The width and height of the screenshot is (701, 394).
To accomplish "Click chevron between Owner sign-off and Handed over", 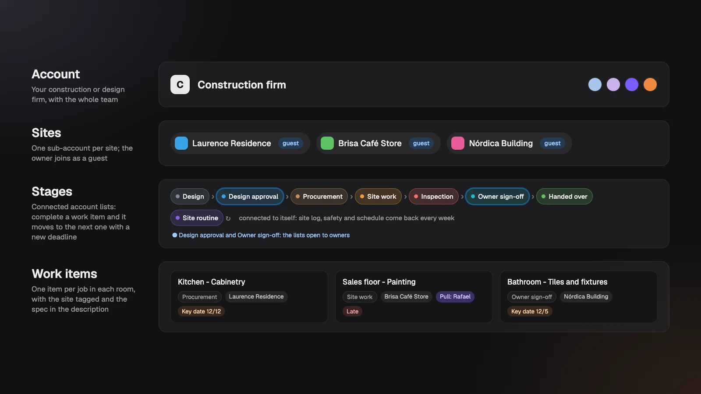I will pyautogui.click(x=533, y=197).
